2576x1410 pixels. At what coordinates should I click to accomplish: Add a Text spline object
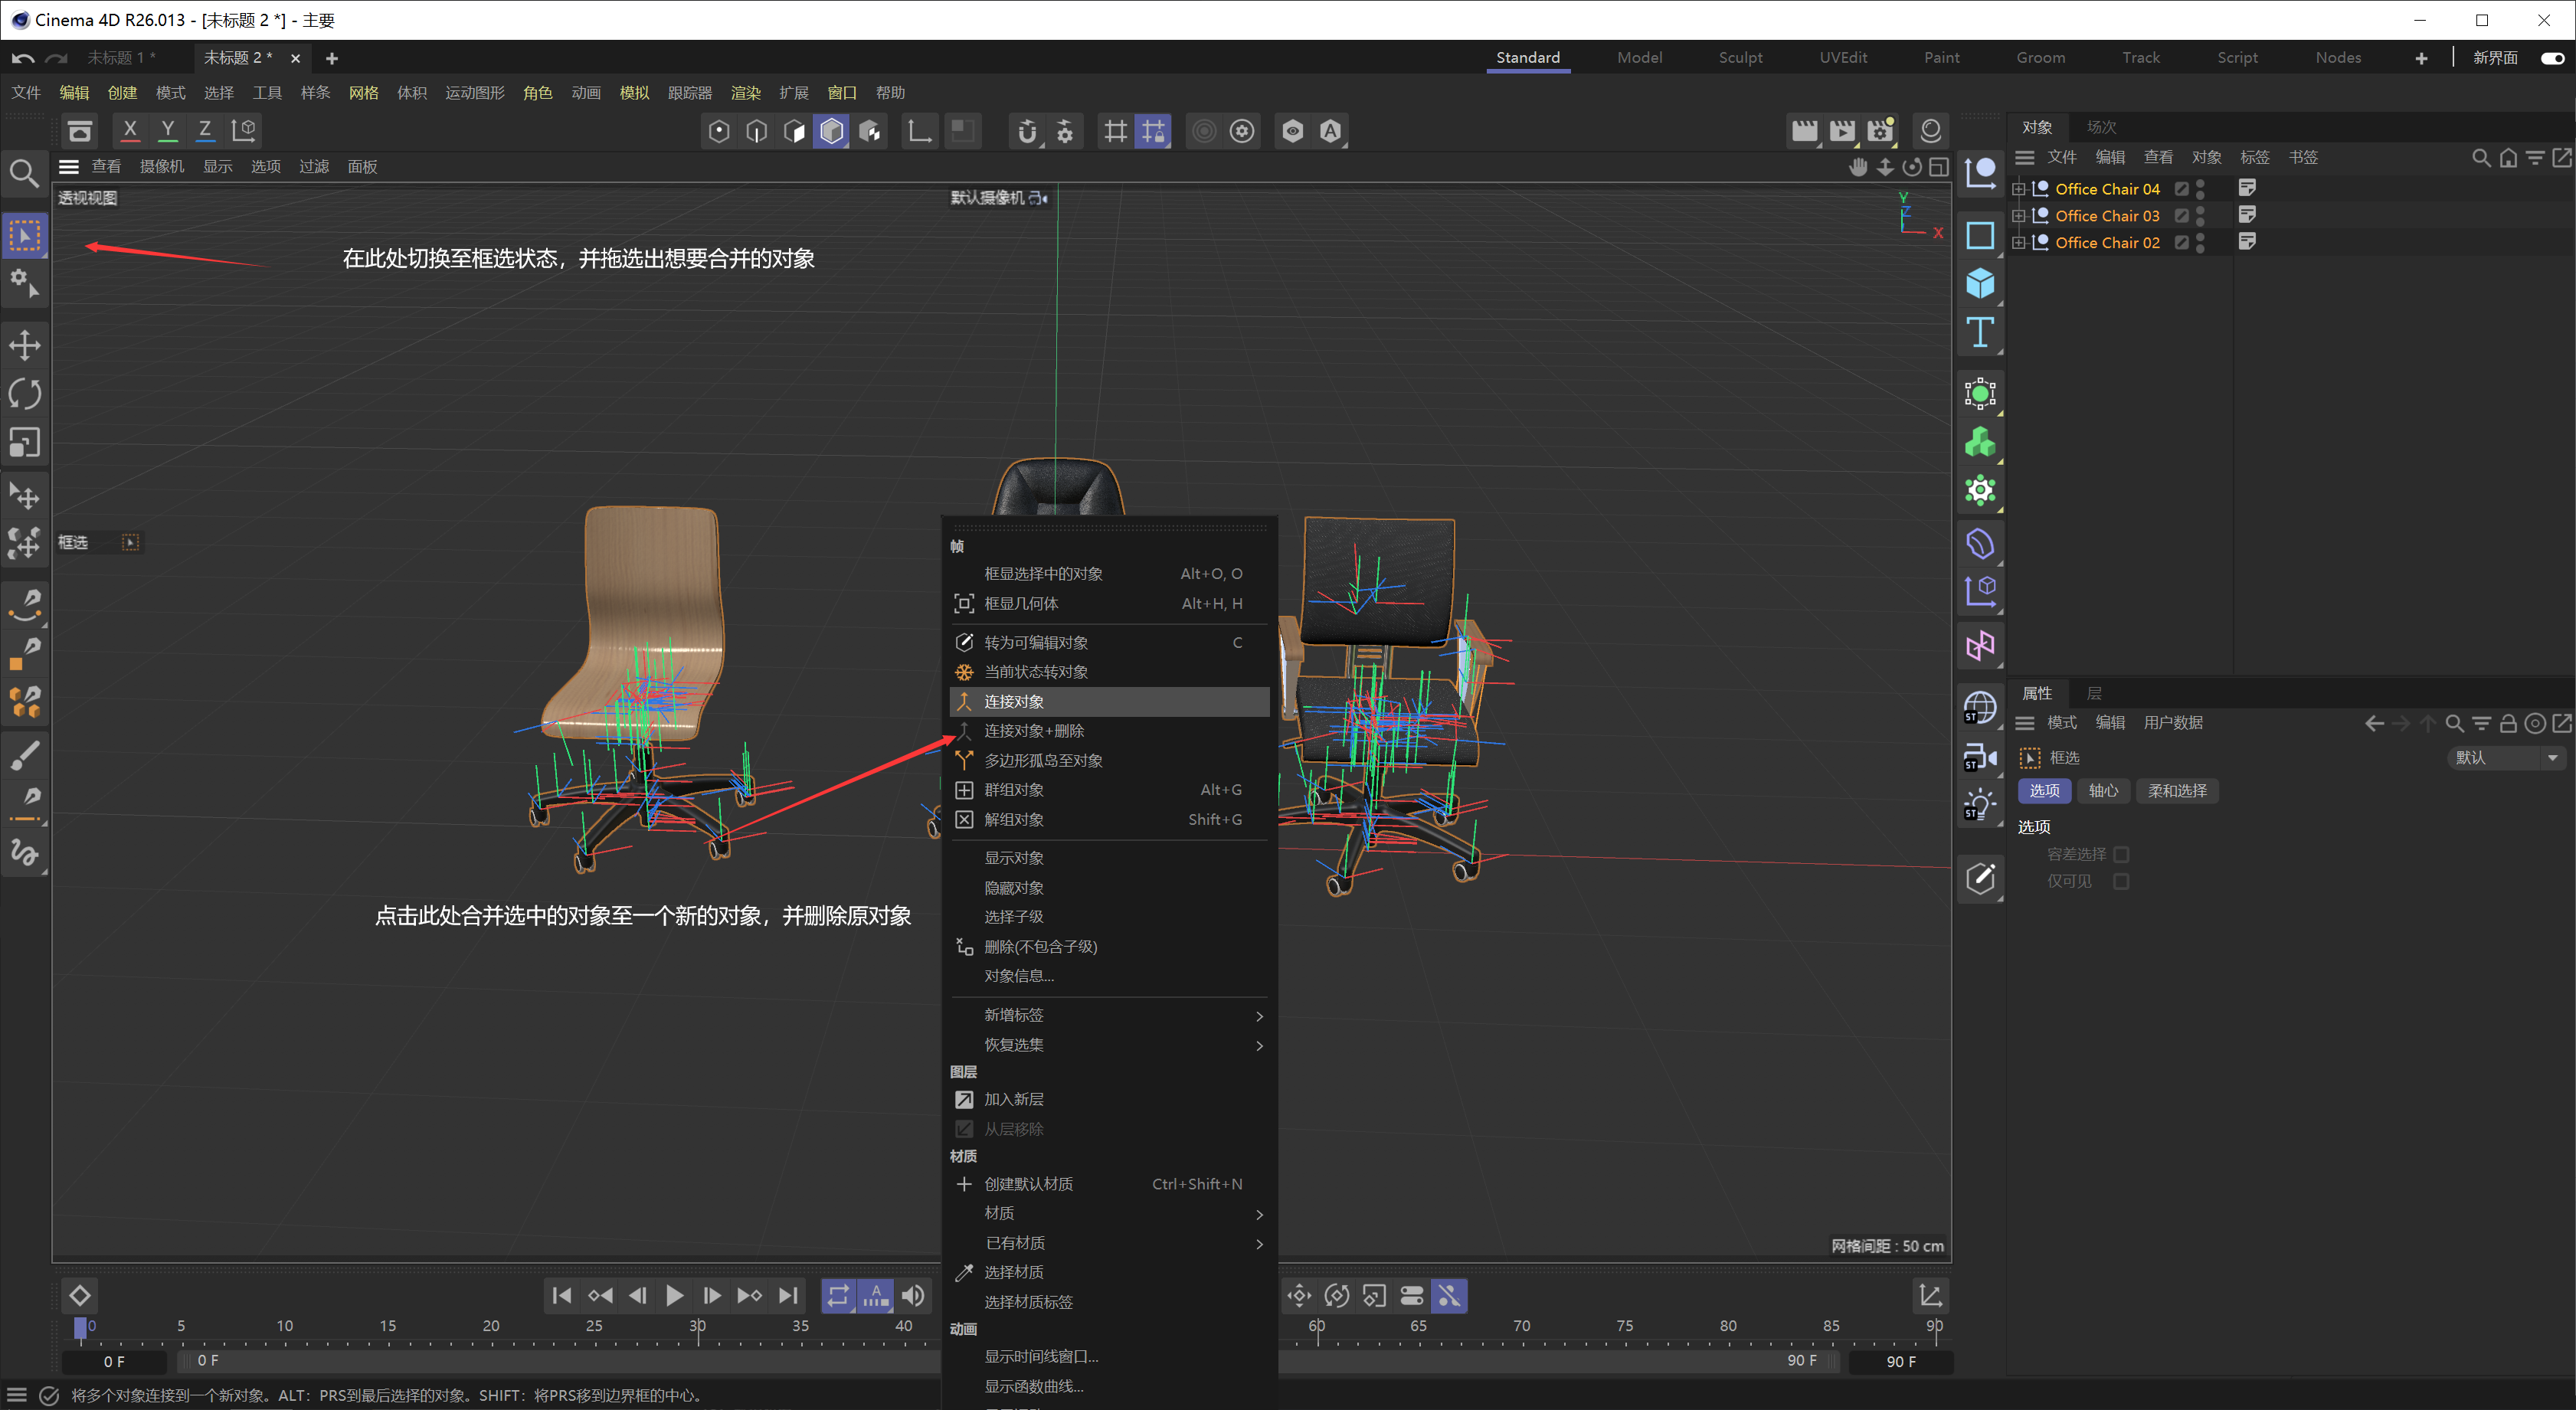(x=1979, y=332)
